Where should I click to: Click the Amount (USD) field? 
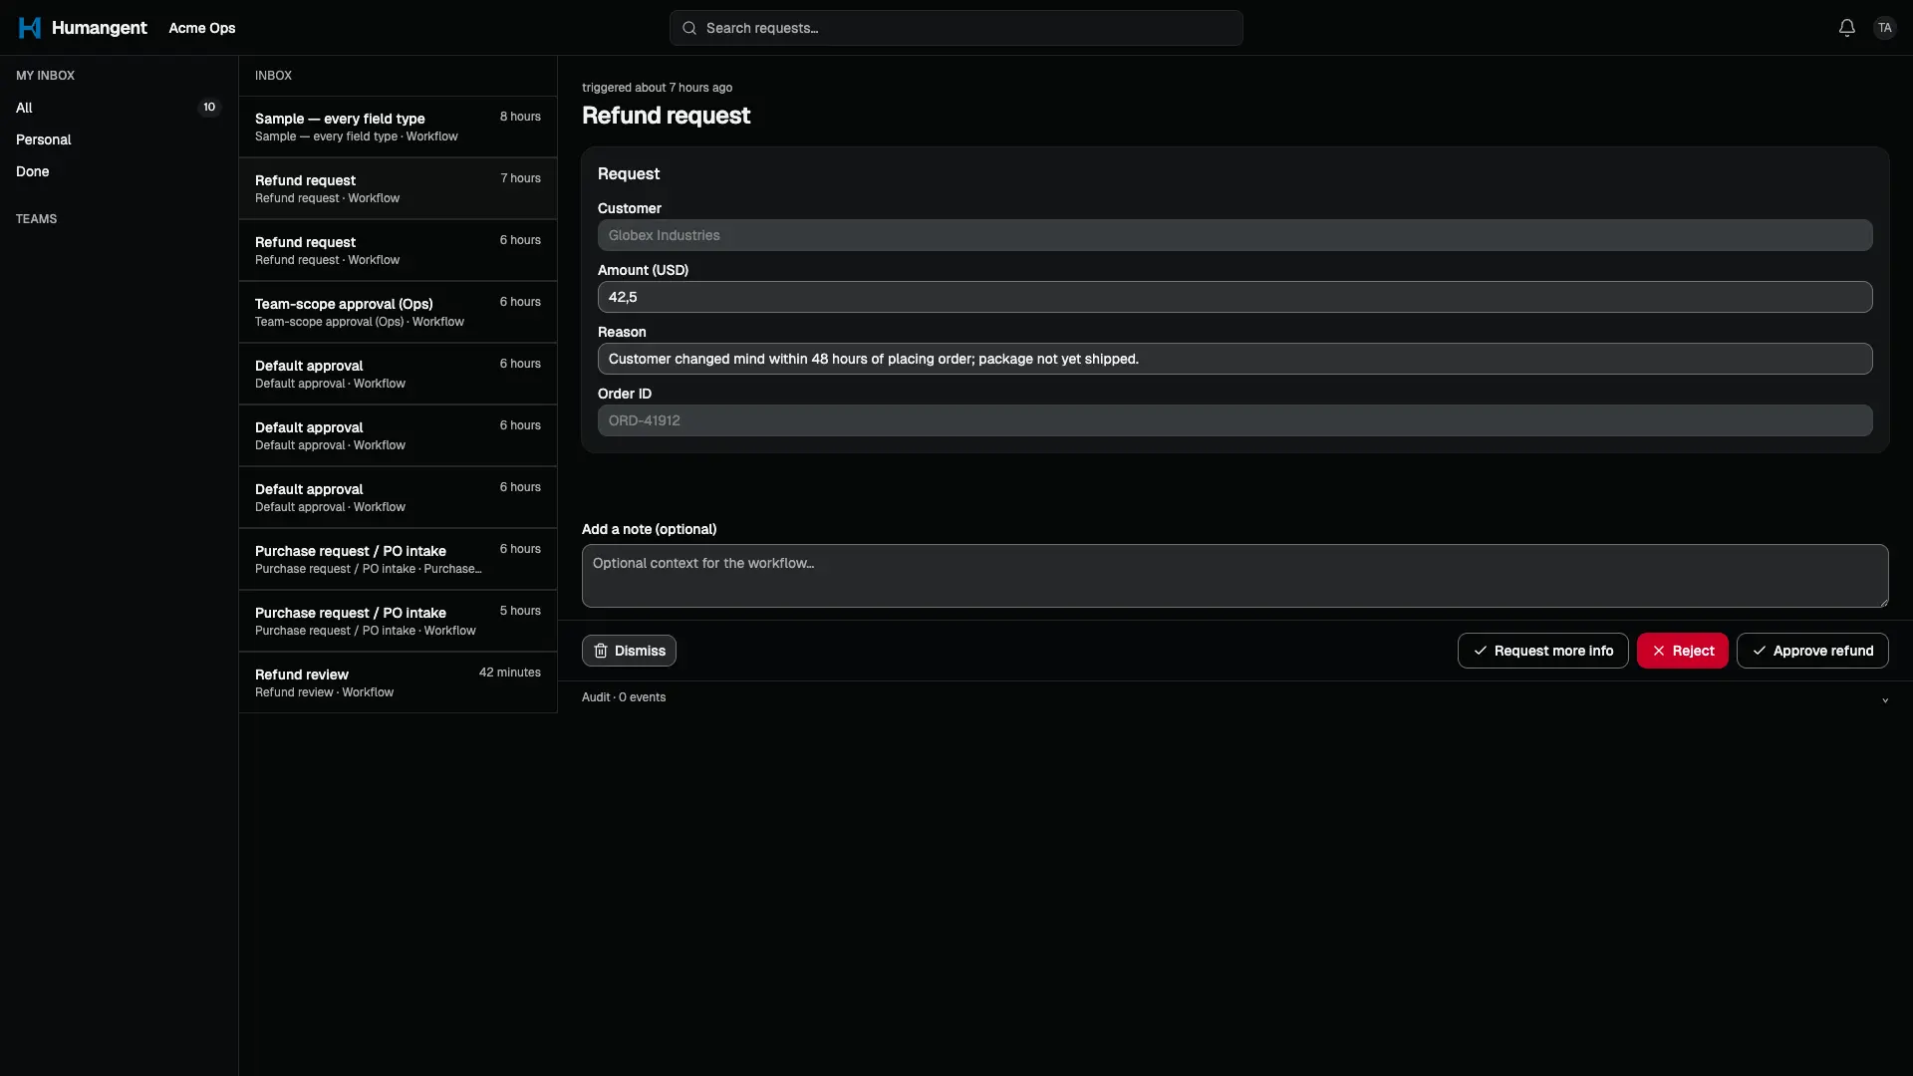(1234, 297)
